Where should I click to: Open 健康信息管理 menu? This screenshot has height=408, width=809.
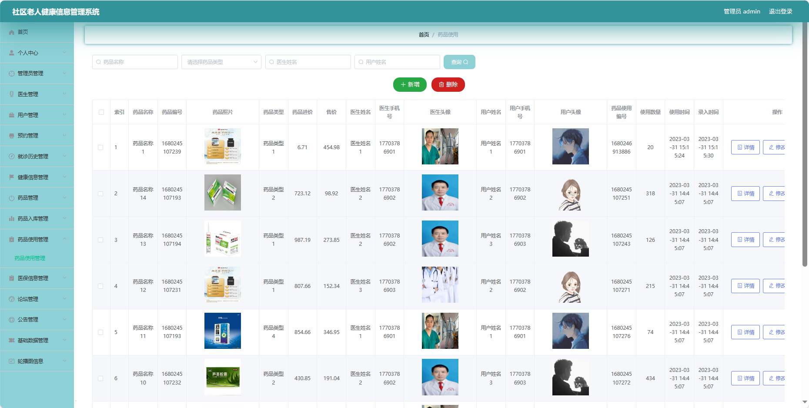(37, 177)
